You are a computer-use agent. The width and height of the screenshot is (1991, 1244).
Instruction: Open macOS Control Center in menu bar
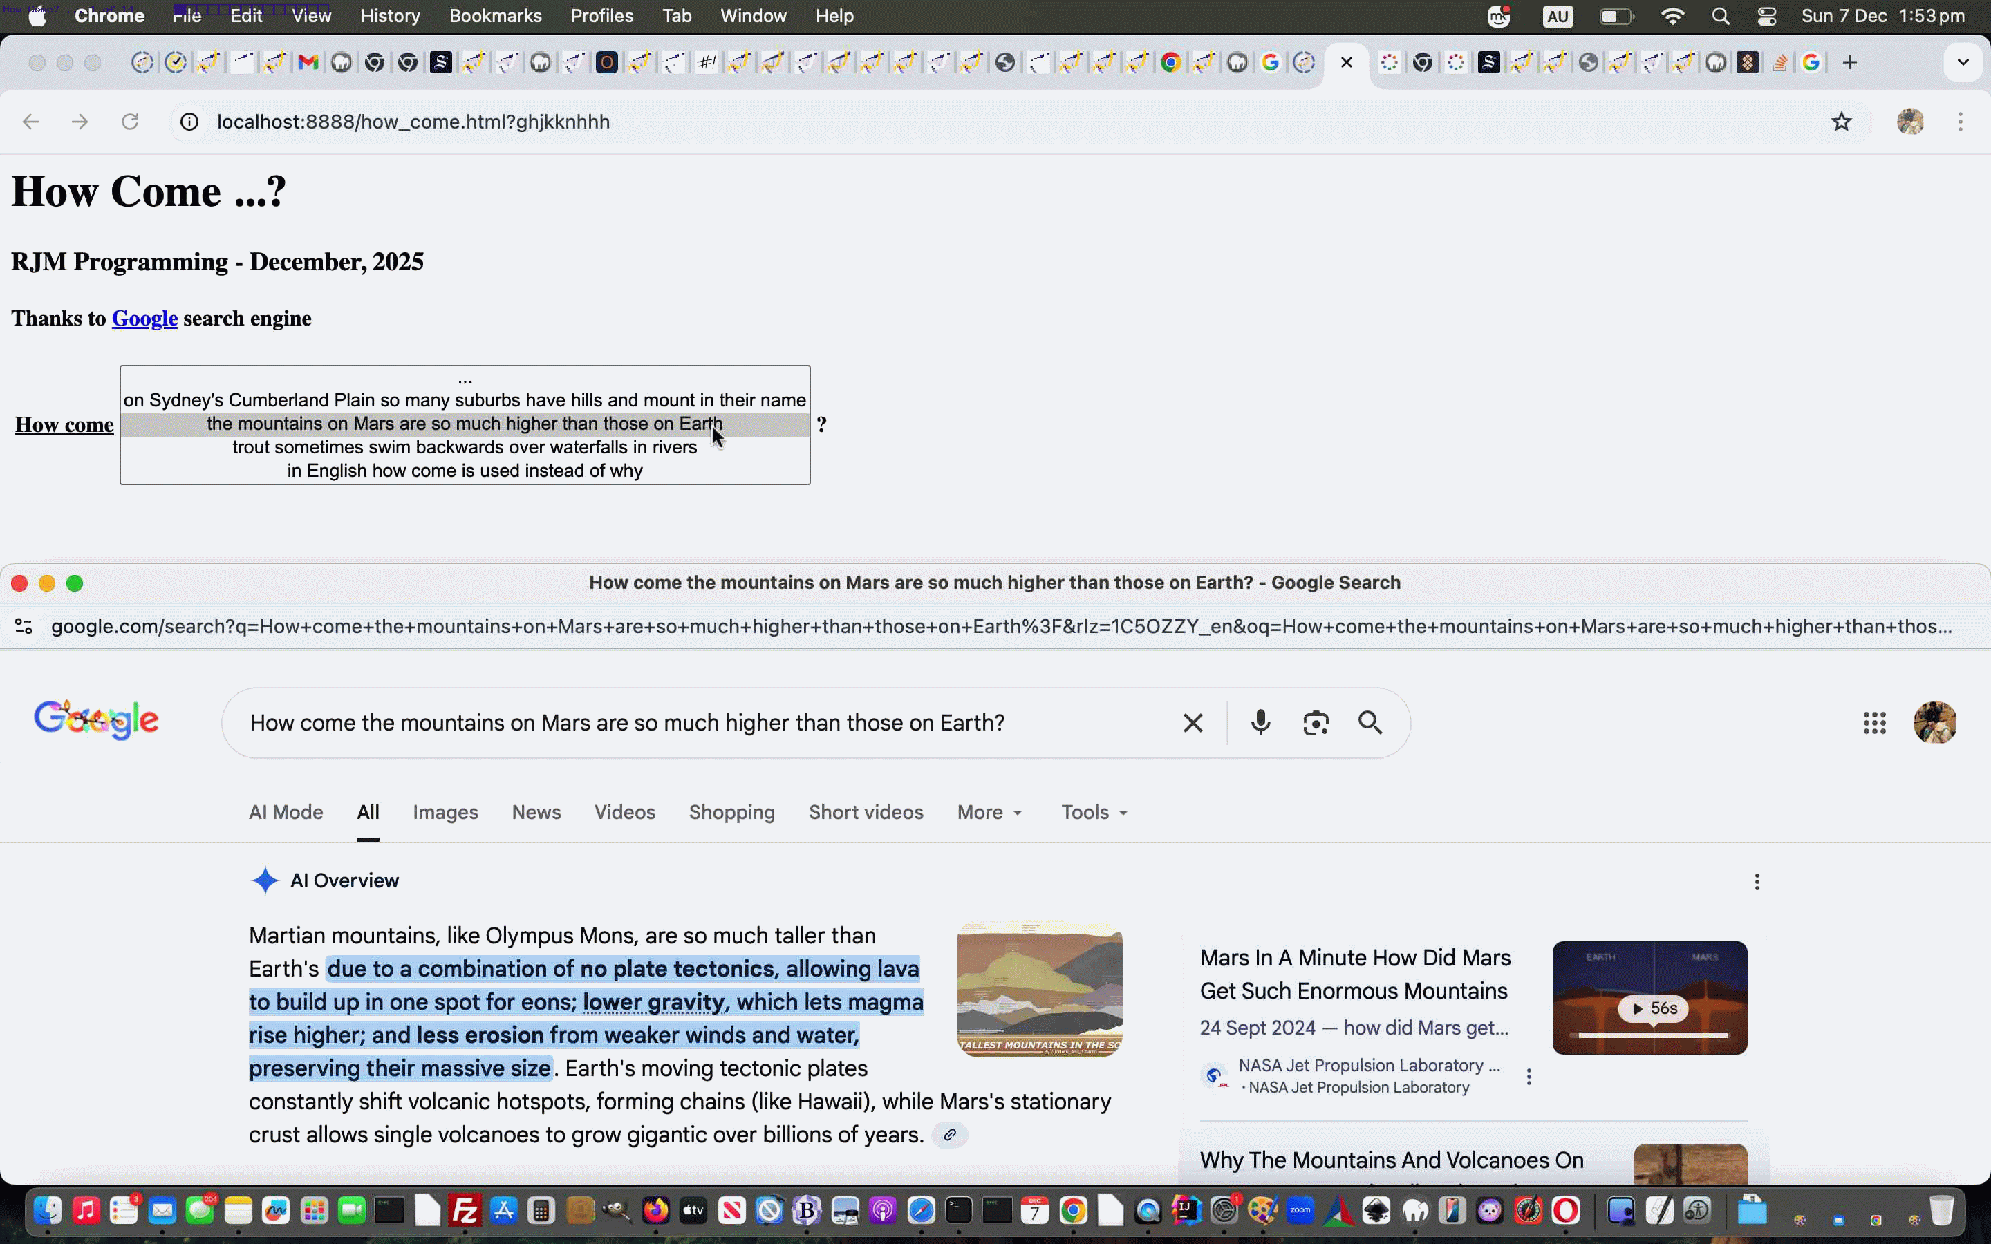point(1766,17)
